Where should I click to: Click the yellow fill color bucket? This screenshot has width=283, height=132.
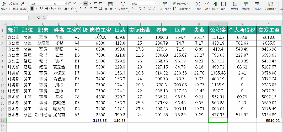(x=60, y=8)
